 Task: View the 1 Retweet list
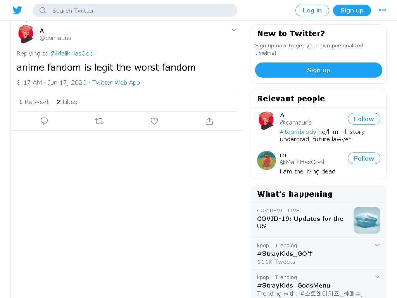[34, 102]
